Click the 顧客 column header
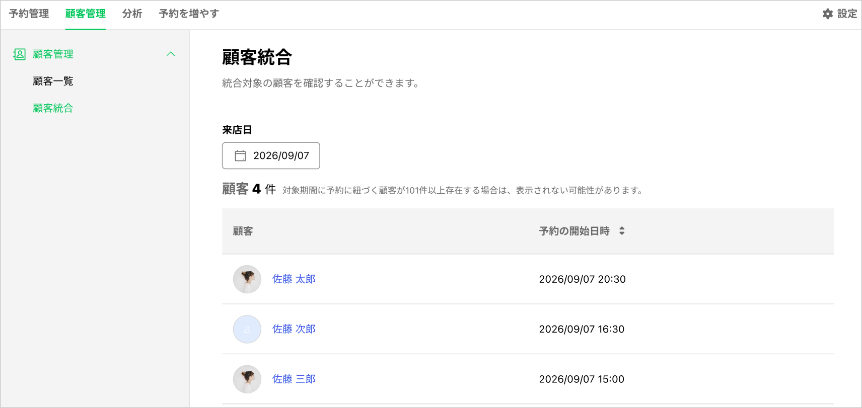The height and width of the screenshot is (408, 862). pos(243,231)
